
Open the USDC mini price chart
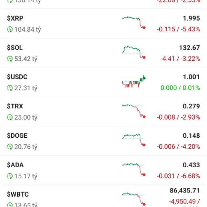[x=134, y=81]
